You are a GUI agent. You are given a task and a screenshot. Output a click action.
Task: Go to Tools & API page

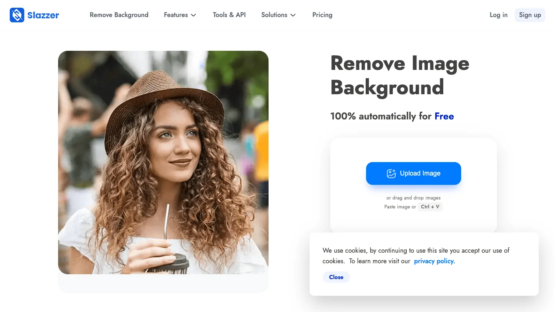click(229, 15)
